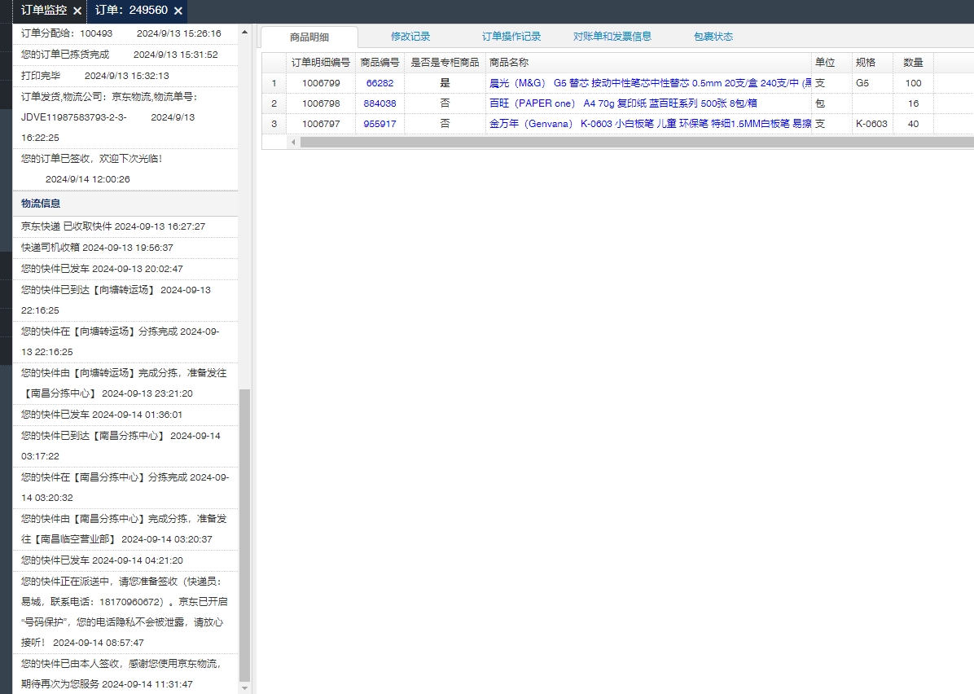Viewport: 974px width, 694px height.
Task: Open the 百旺 (PAPER one) A4 复印纸 link
Action: pyautogui.click(x=623, y=103)
